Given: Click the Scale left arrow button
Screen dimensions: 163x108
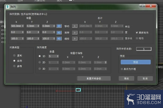Looking at the screenshot, I should tap(59, 39).
